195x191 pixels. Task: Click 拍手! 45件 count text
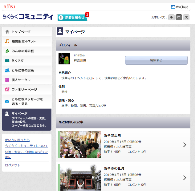tap(112, 152)
